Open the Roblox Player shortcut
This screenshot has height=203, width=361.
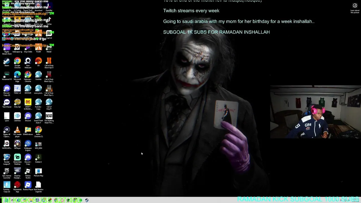coord(28,186)
